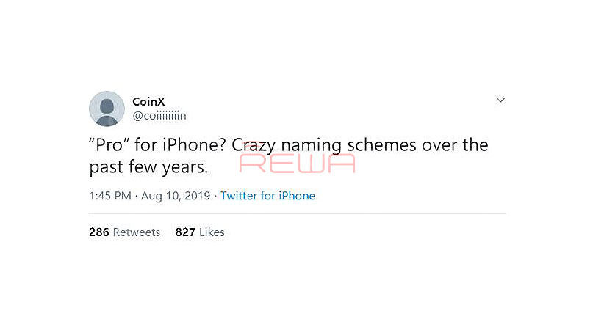Image resolution: width=593 pixels, height=330 pixels.
Task: Click the horizontal divider under the timestamp
Action: 298,213
